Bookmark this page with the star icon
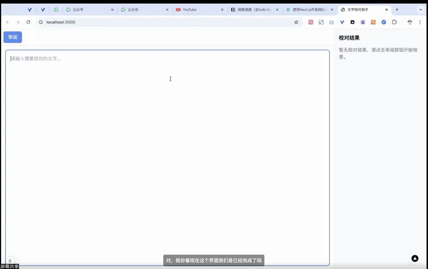Viewport: 428px width, 269px height. tap(296, 22)
